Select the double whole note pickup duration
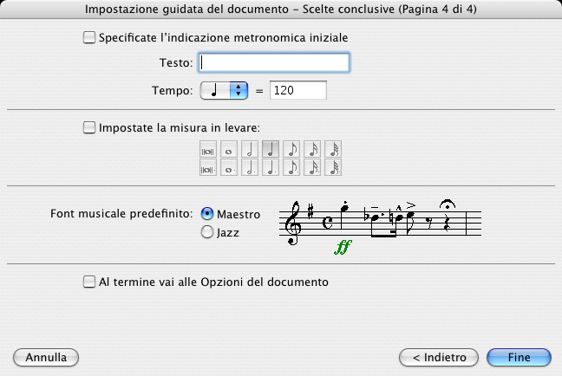The image size is (562, 376). [x=208, y=149]
